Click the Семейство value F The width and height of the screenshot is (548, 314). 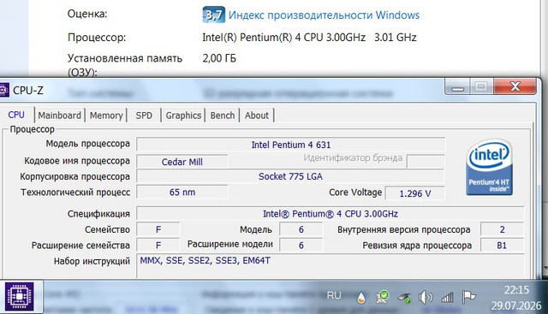[158, 229]
